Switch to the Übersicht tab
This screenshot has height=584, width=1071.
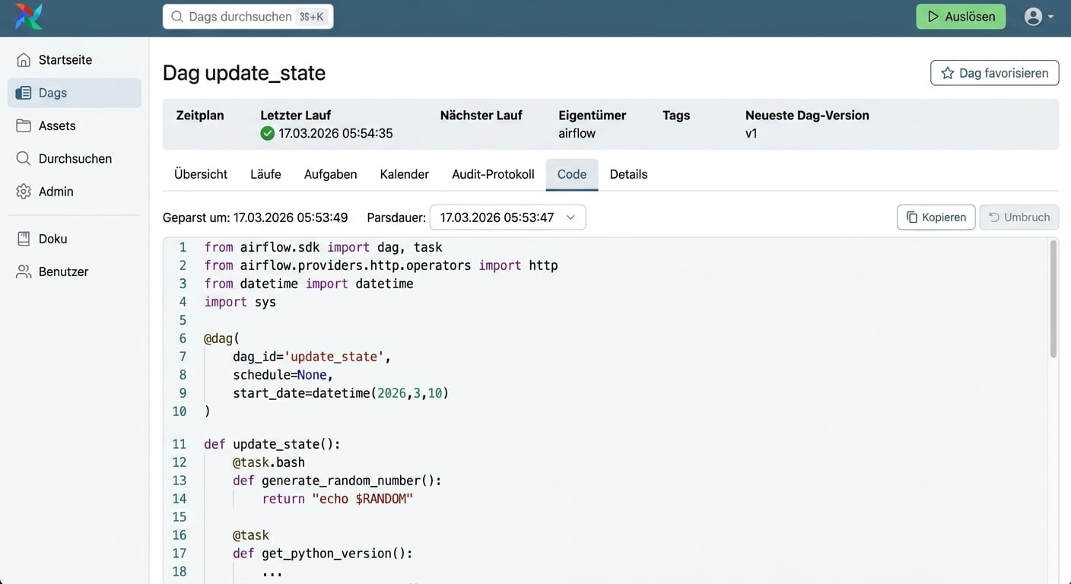tap(201, 174)
